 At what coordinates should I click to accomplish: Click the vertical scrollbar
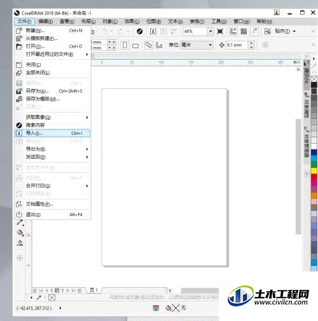tap(298, 177)
